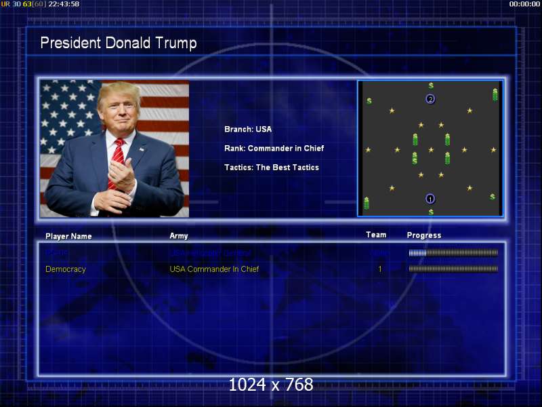Click the "Branch: USA" line
The width and height of the screenshot is (542, 407).
pos(248,129)
